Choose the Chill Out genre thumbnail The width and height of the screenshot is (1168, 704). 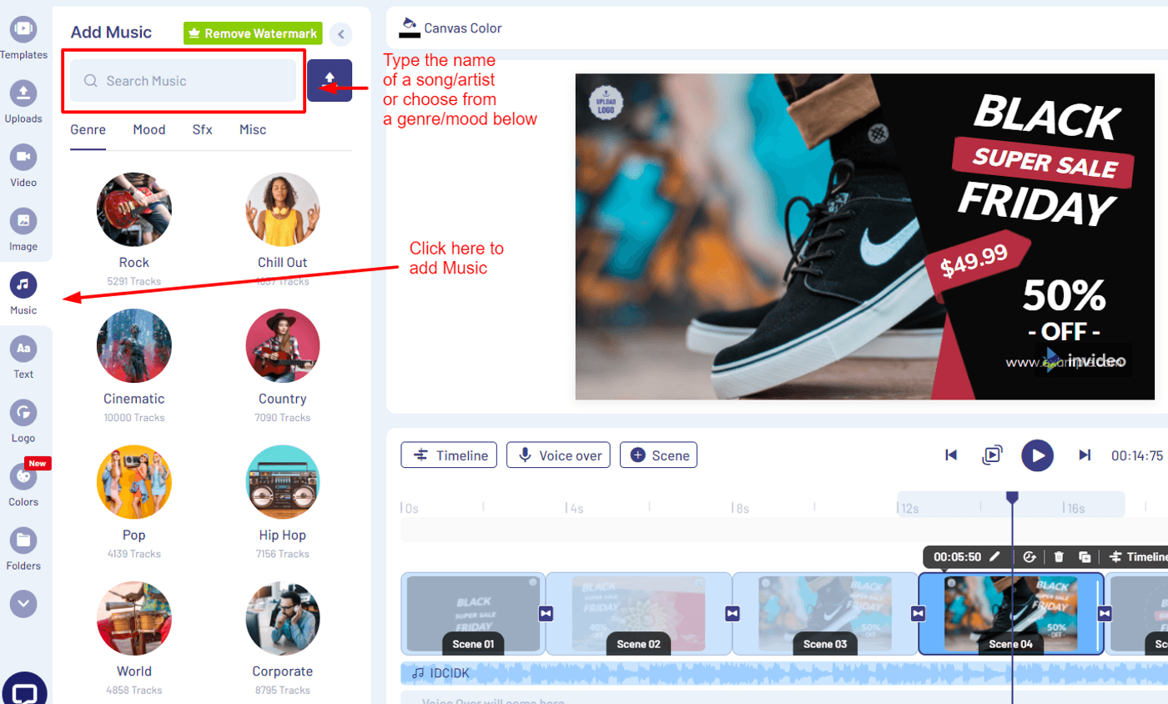point(283,210)
